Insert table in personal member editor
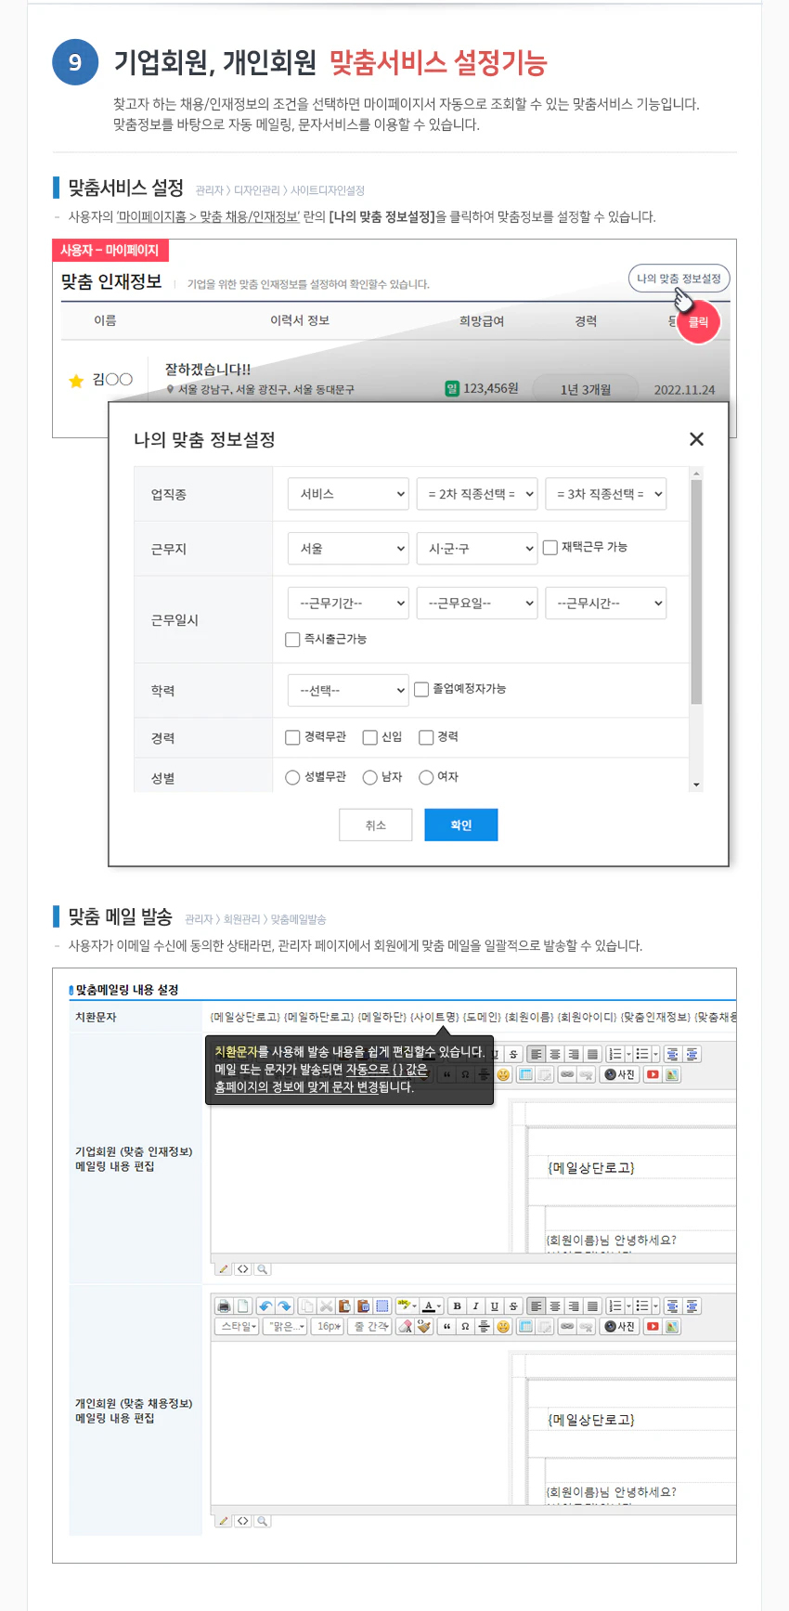 525,1327
